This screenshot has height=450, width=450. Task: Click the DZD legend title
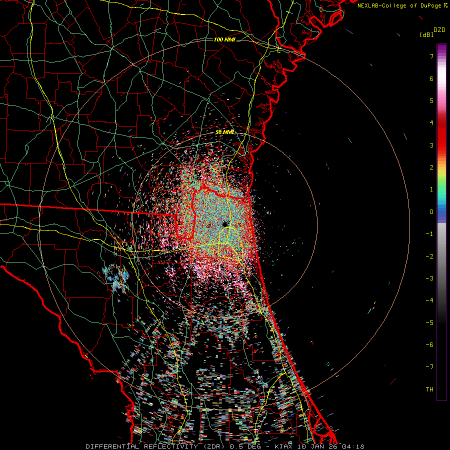439,30
